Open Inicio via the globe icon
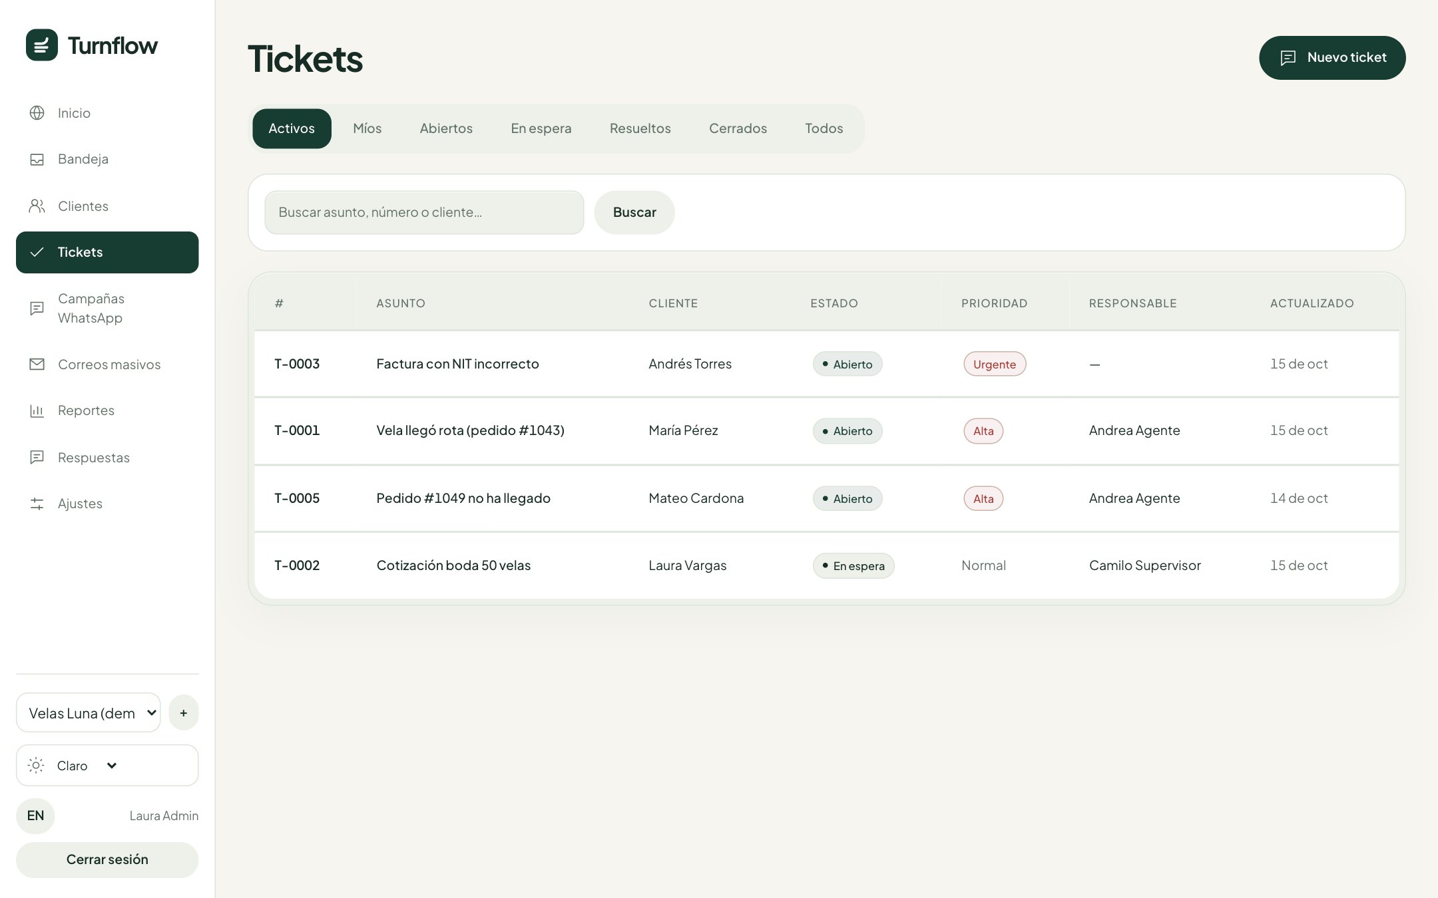The width and height of the screenshot is (1438, 898). (x=37, y=113)
